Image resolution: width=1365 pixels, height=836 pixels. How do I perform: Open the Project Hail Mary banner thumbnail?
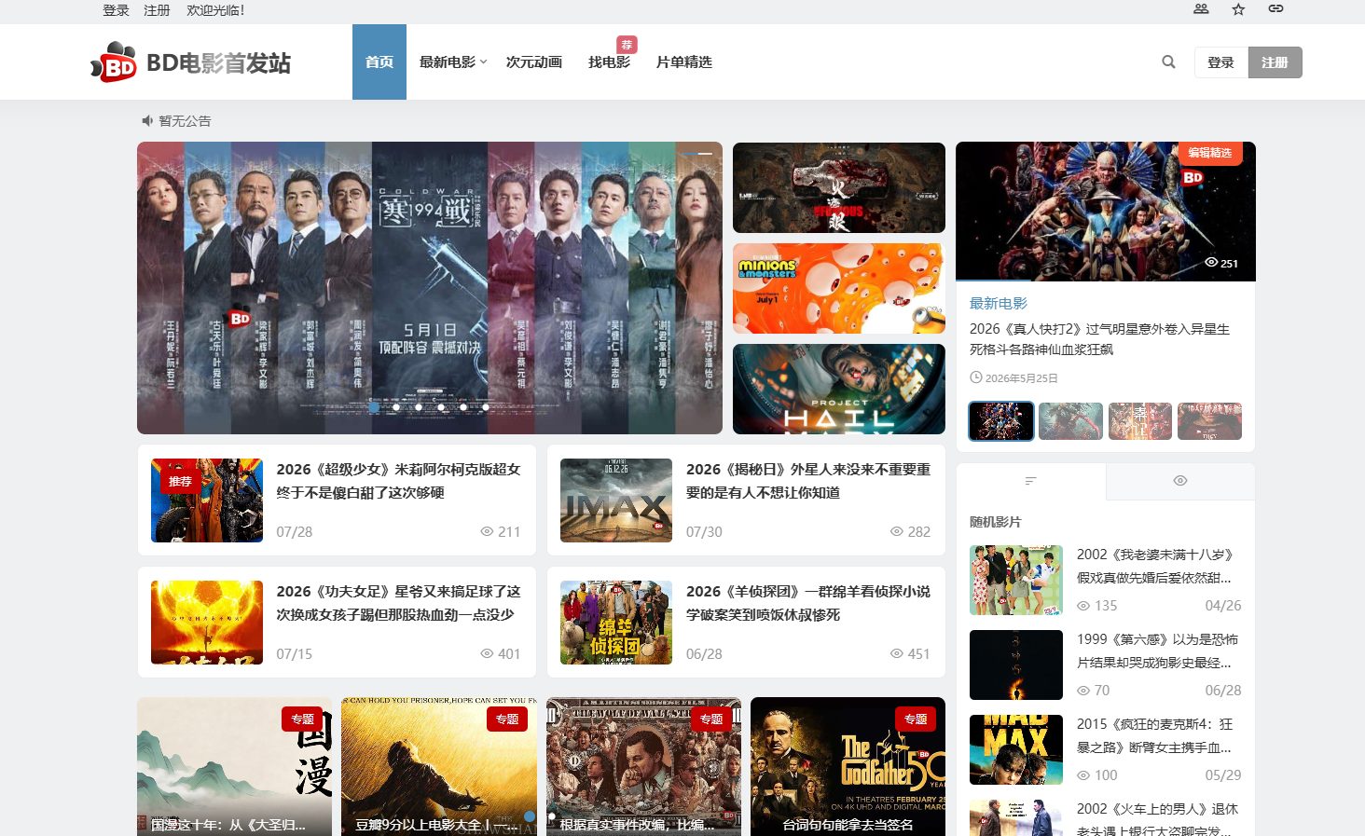pyautogui.click(x=839, y=389)
